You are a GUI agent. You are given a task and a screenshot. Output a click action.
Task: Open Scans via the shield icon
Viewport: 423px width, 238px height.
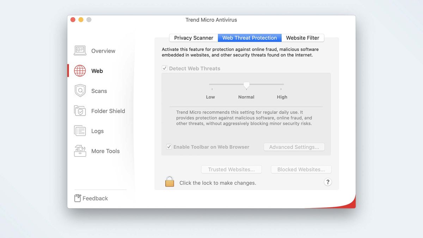click(x=80, y=91)
